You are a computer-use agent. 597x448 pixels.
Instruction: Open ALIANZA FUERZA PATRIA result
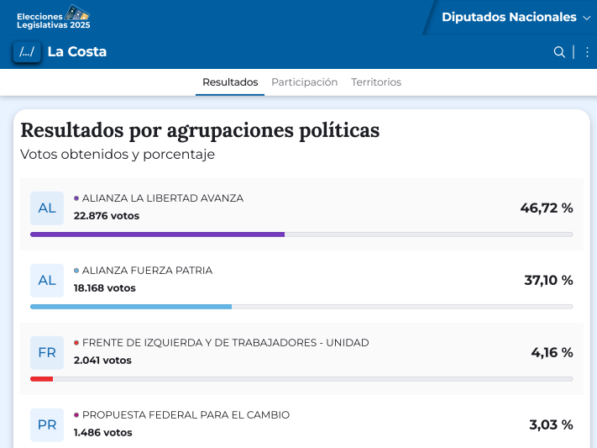point(148,271)
